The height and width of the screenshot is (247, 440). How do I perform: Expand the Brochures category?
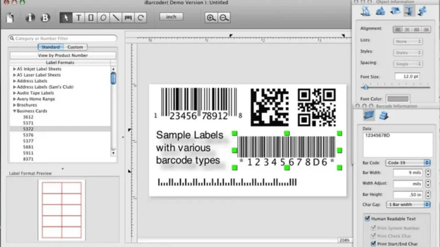(14, 105)
